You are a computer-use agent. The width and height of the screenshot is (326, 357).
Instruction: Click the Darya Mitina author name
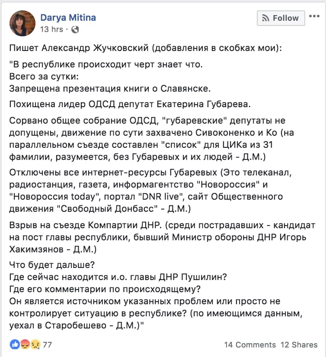pos(68,18)
